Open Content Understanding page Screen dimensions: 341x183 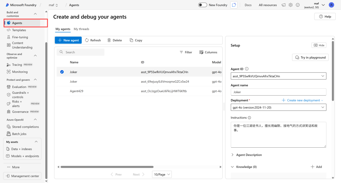click(22, 45)
